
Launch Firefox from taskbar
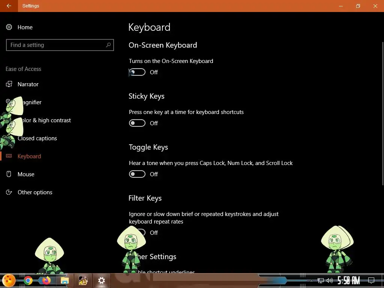(x=46, y=280)
